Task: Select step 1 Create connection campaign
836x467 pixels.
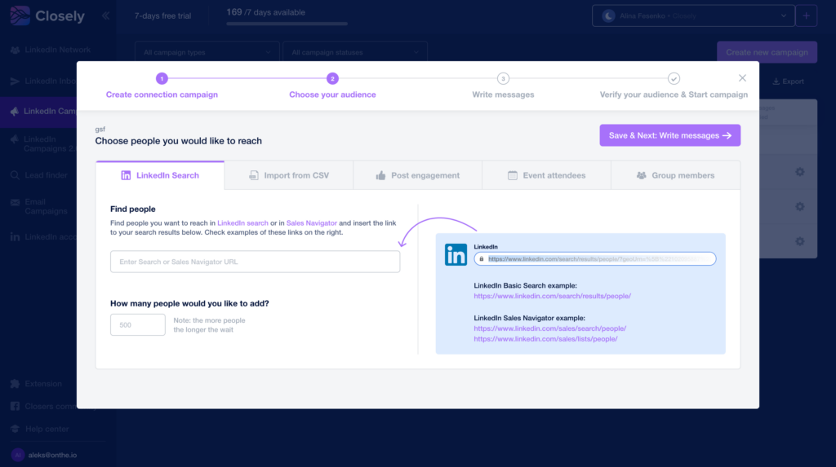Action: (162, 79)
